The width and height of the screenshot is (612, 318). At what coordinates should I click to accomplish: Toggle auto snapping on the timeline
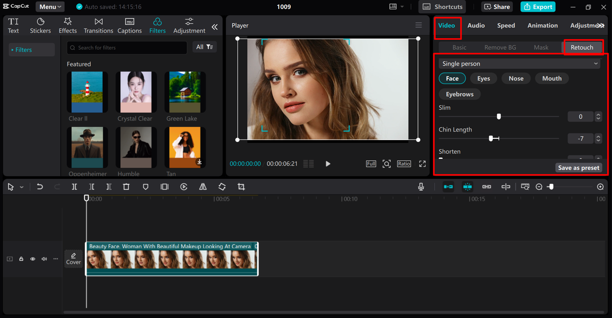point(468,187)
